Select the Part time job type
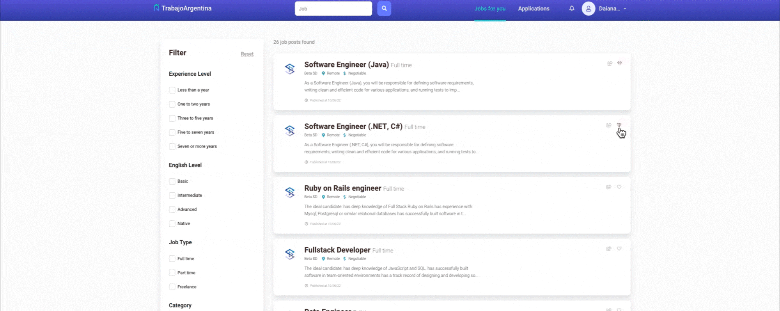 (x=172, y=273)
